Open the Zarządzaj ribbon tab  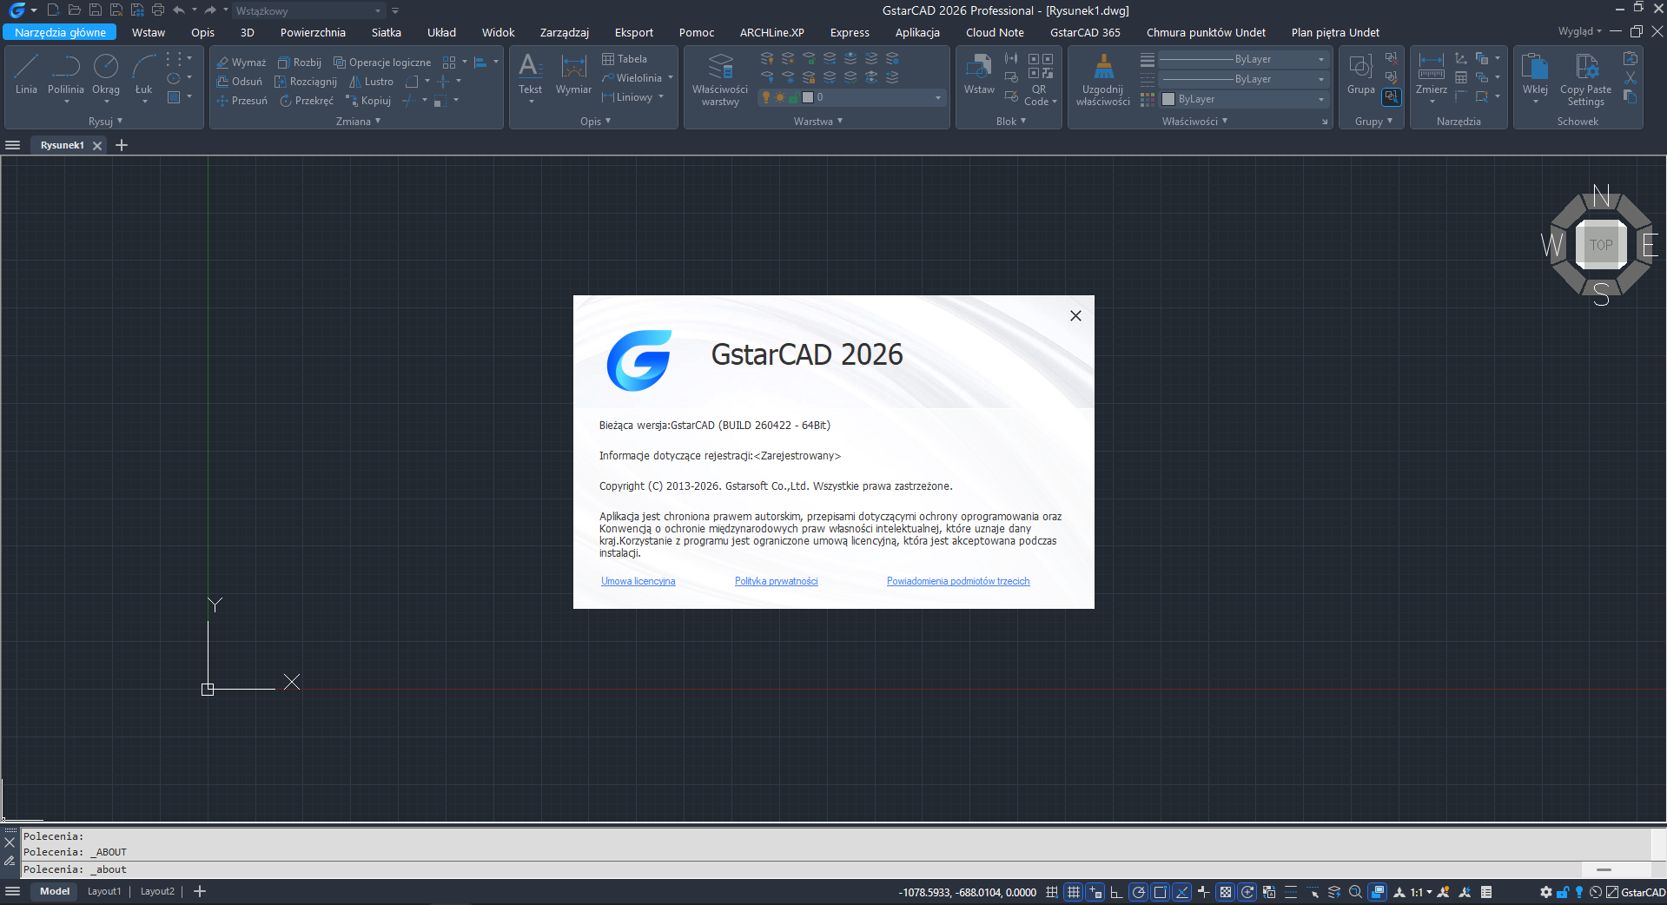click(565, 32)
